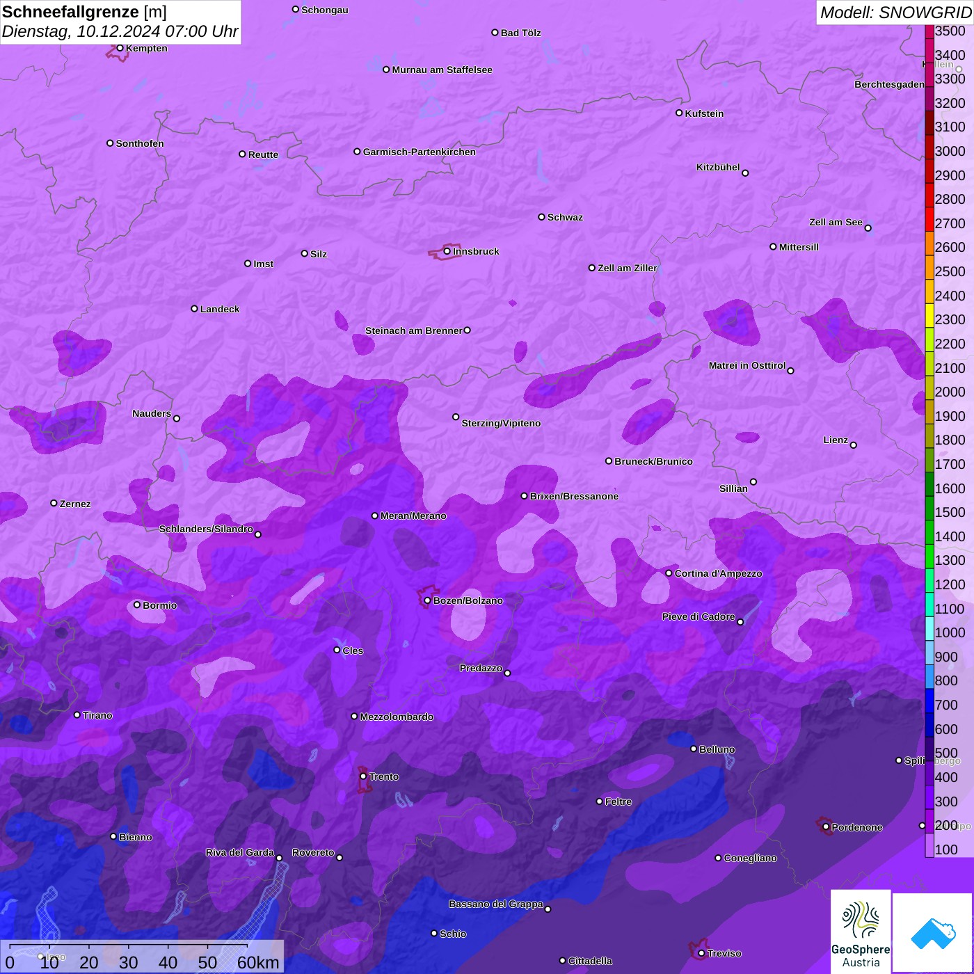The width and height of the screenshot is (974, 974).
Task: Click the Sterzing/Vipiteno label
Action: (501, 423)
